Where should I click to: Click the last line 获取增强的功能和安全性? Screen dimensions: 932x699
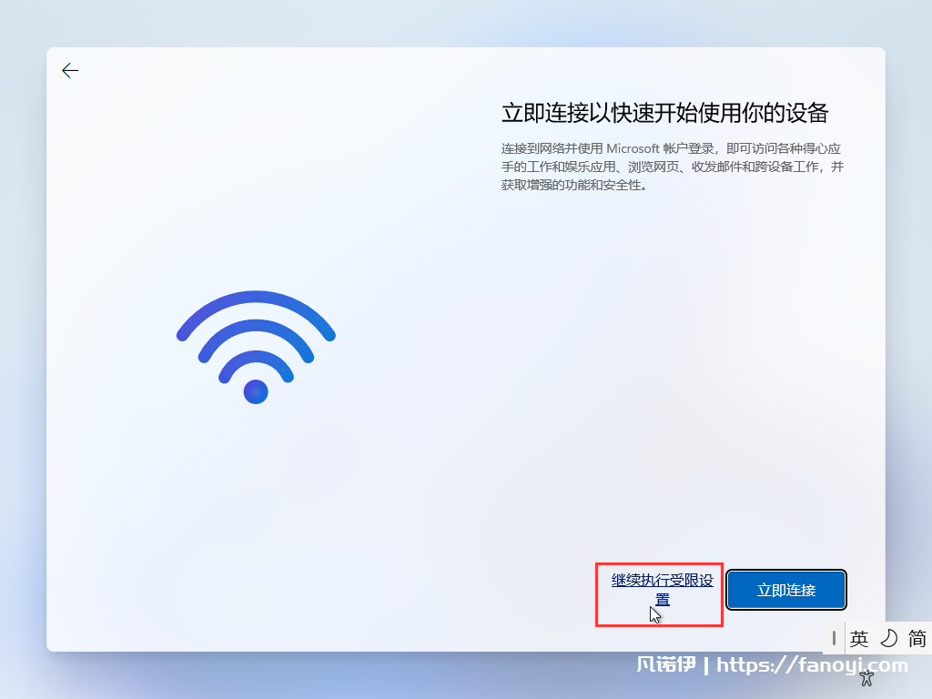(572, 186)
